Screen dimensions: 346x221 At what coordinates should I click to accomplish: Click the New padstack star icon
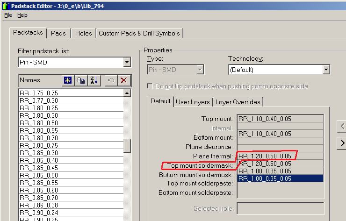[x=68, y=80]
